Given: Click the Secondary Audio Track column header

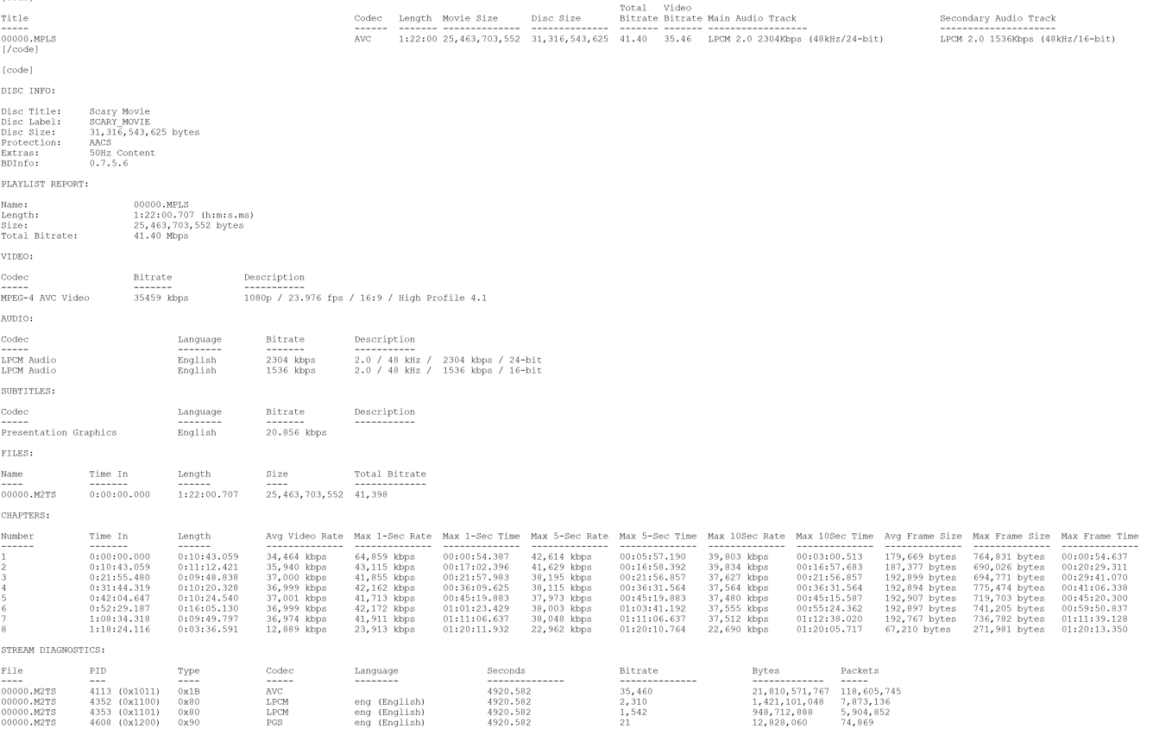Looking at the screenshot, I should pyautogui.click(x=998, y=18).
